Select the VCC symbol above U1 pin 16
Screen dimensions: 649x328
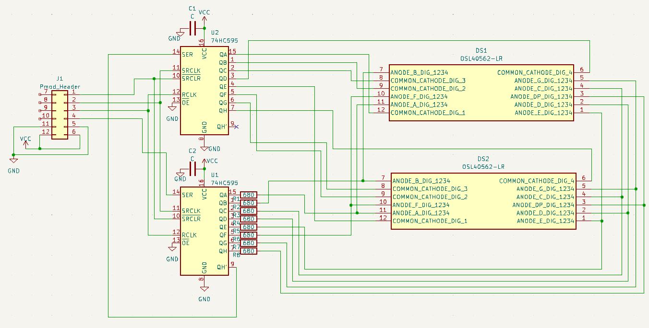(204, 161)
